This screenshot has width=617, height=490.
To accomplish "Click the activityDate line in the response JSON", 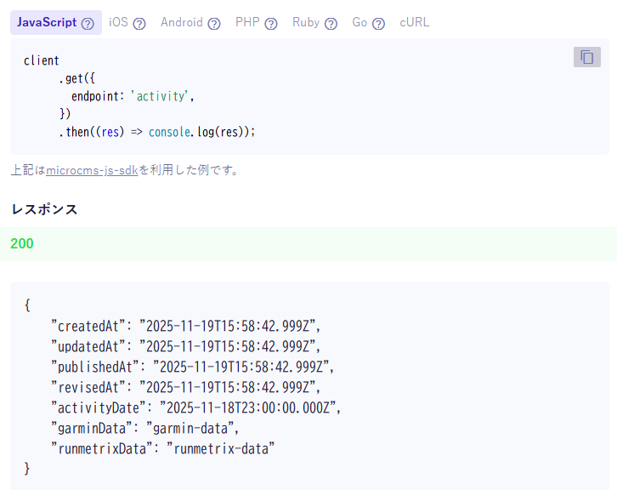I will click(195, 407).
